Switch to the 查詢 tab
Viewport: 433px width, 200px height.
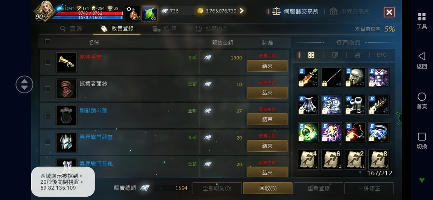pos(71,29)
